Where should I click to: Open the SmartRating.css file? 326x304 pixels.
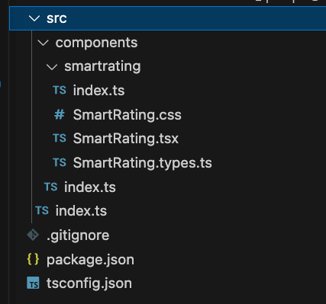[x=127, y=115]
